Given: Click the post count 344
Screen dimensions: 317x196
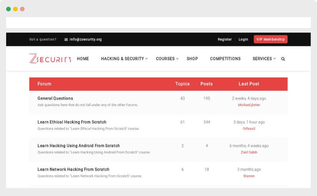Looking at the screenshot, I should click(207, 122).
